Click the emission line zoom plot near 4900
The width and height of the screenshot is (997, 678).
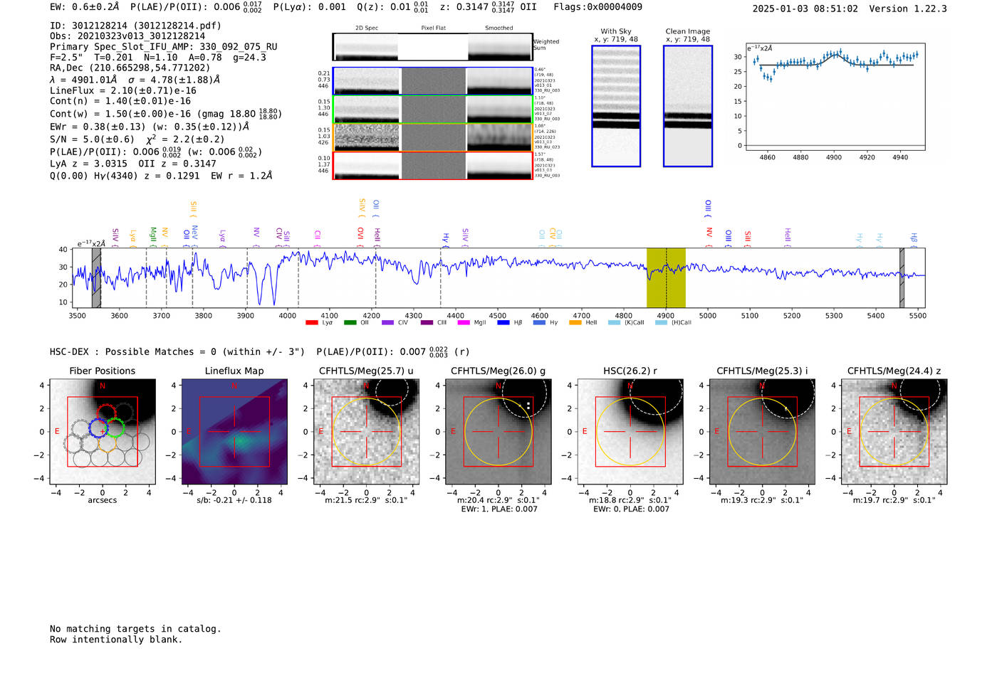[x=835, y=97]
